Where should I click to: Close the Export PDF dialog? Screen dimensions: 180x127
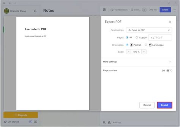pos(170,22)
